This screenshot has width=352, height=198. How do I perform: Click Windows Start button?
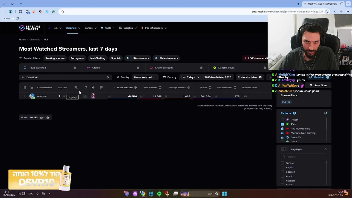coord(224,194)
